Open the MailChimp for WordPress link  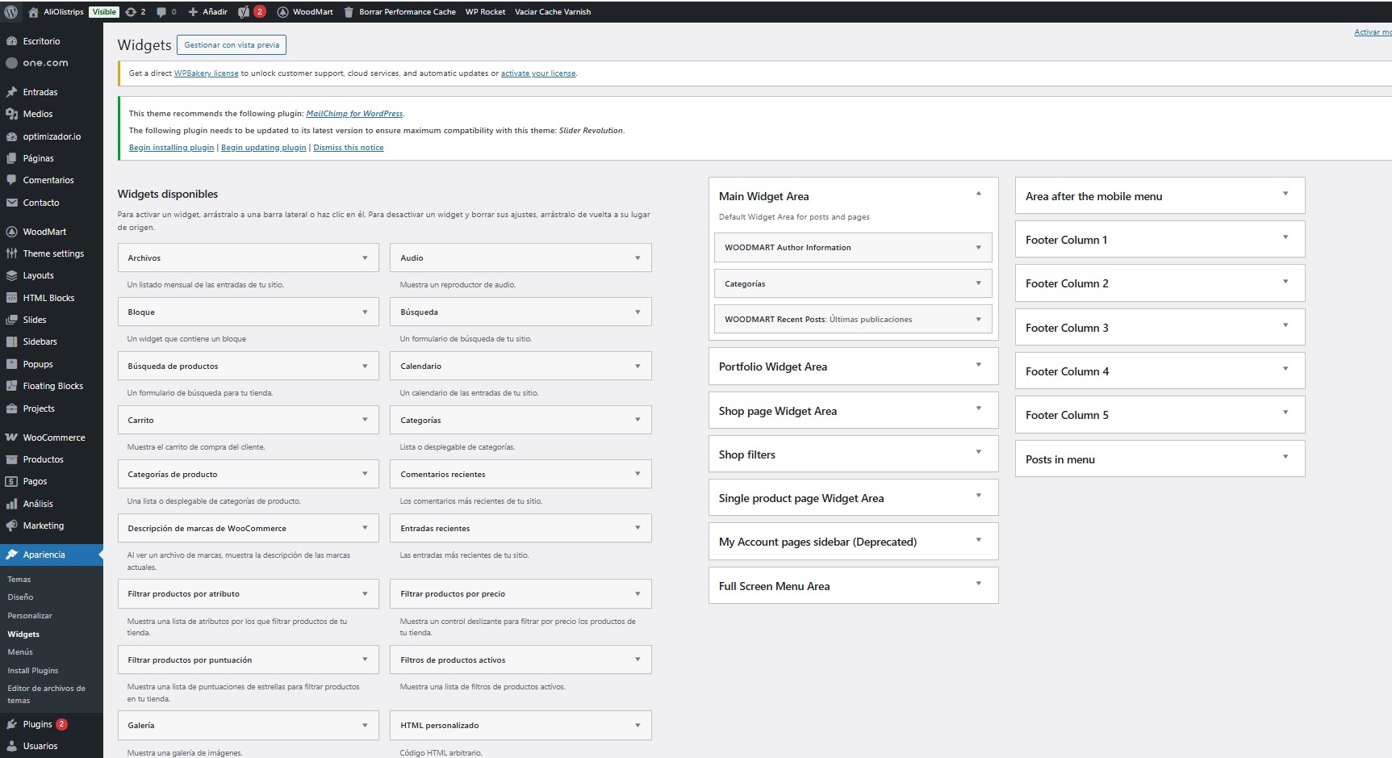point(354,114)
